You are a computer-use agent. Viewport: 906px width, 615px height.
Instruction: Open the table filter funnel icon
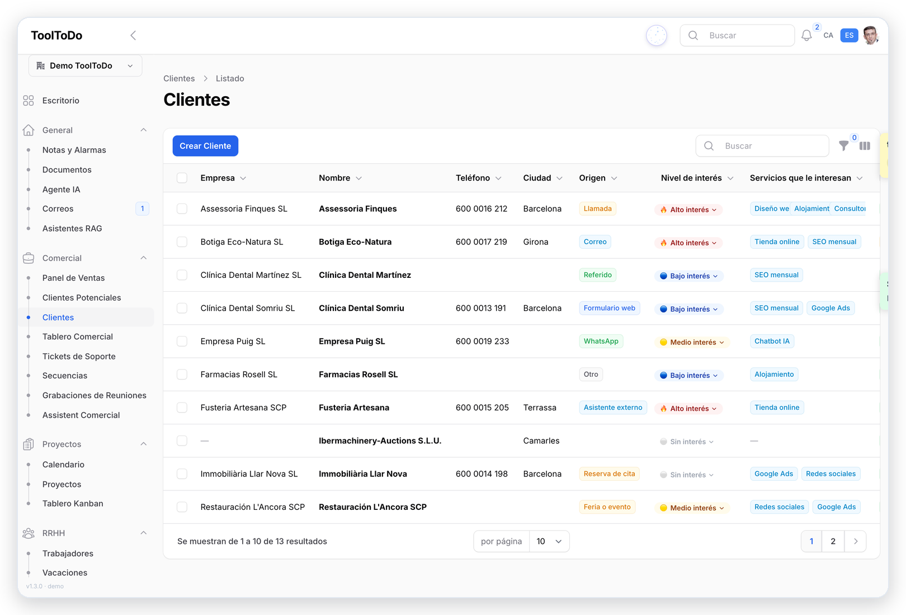pos(844,146)
